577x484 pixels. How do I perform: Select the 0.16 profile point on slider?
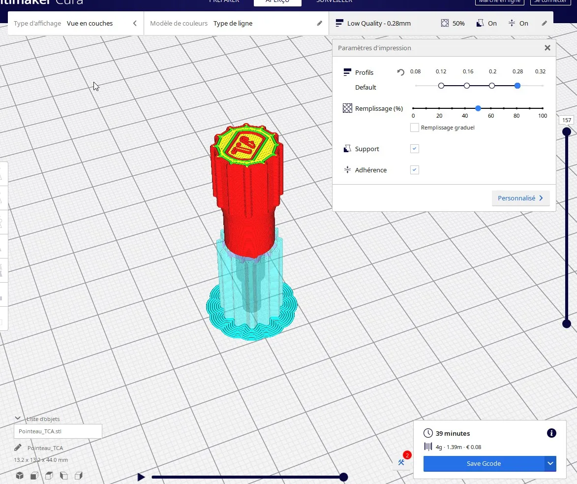pos(467,86)
